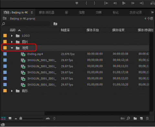
Task: Select the 图片 folder
Action: click(x=25, y=42)
